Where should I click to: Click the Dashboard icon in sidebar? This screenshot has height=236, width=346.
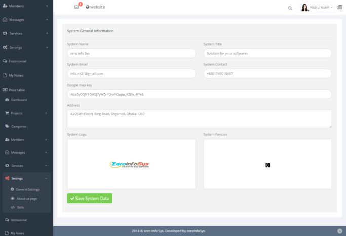coord(7,100)
